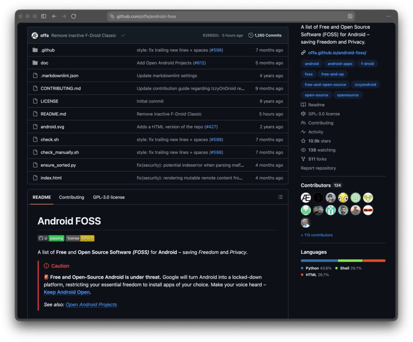
Task: Click the izzyondroid topic tag
Action: [x=366, y=84]
